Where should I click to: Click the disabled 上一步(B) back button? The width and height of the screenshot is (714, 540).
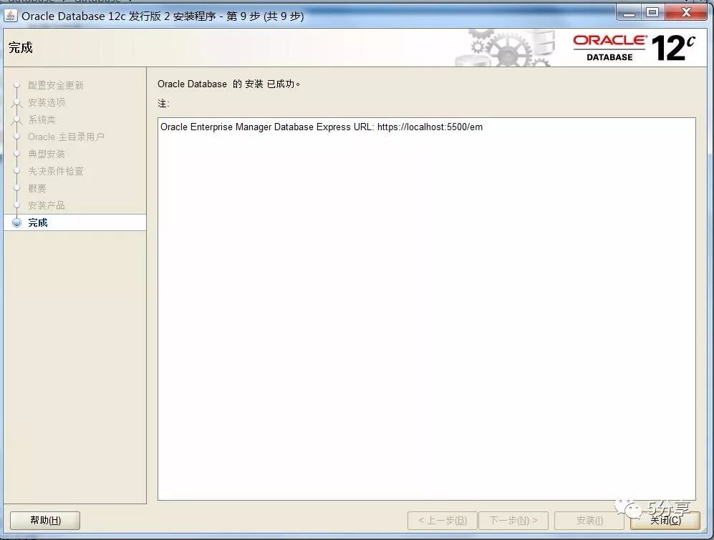[442, 521]
